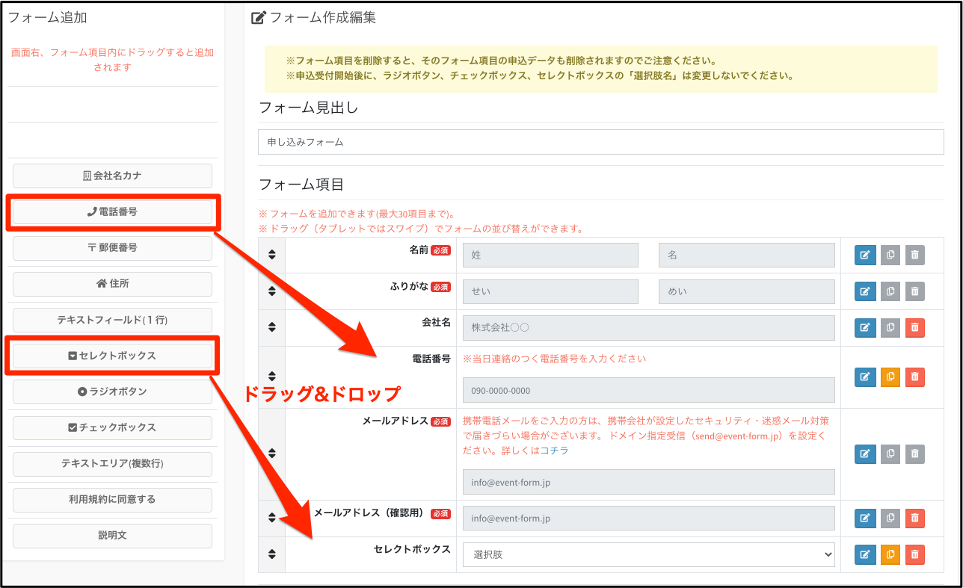The width and height of the screenshot is (963, 588).
Task: Select the 郵便番号 field from sidebar
Action: tap(112, 248)
